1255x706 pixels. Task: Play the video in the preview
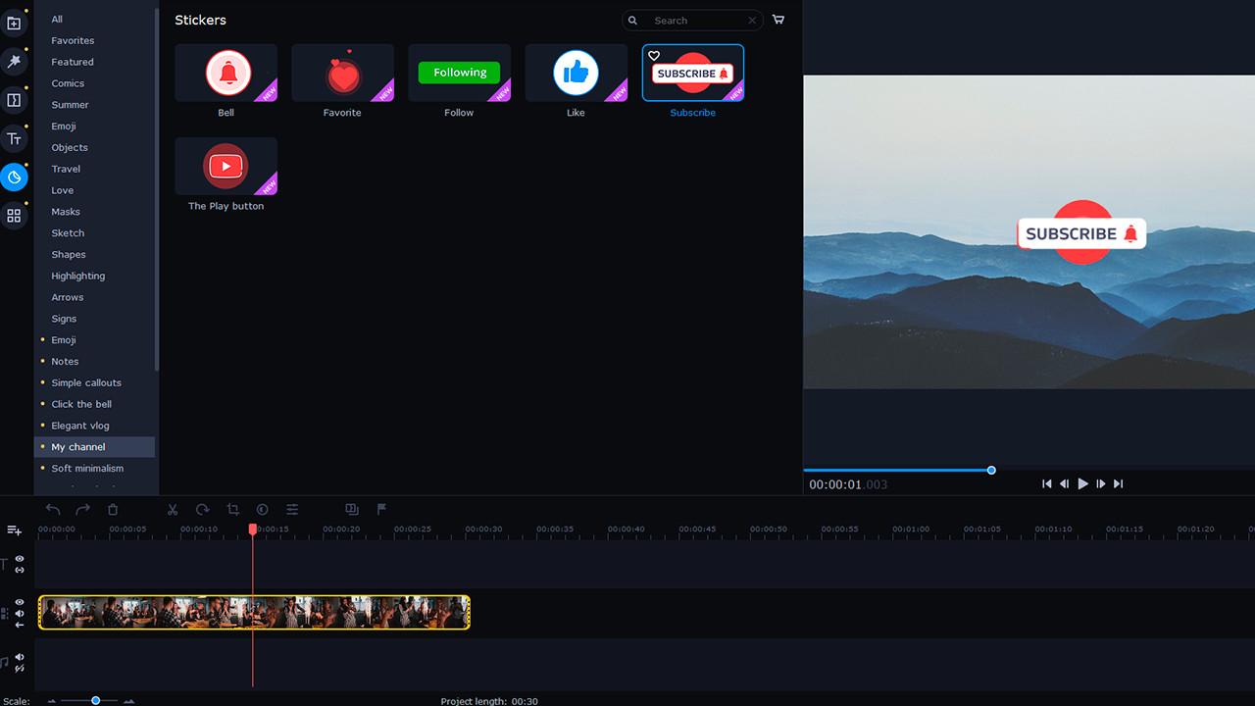[1082, 483]
